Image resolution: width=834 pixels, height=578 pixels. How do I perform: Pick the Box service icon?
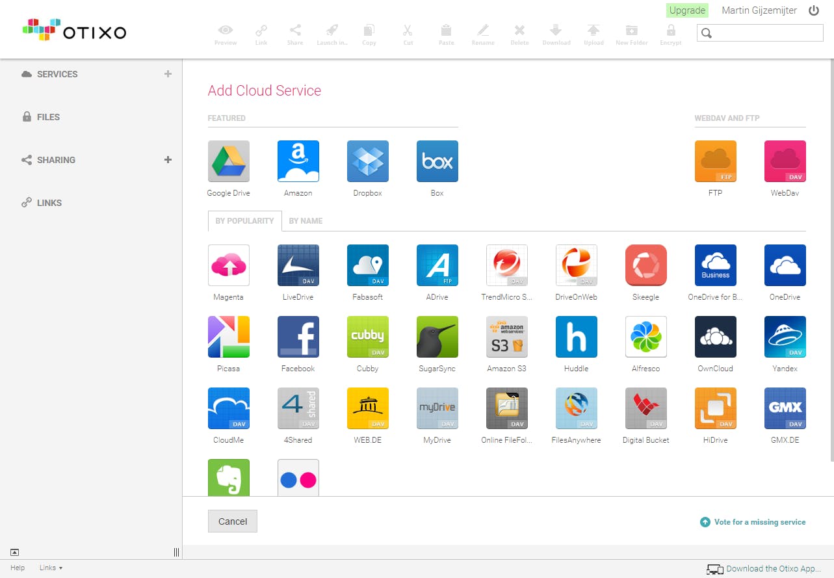437,161
